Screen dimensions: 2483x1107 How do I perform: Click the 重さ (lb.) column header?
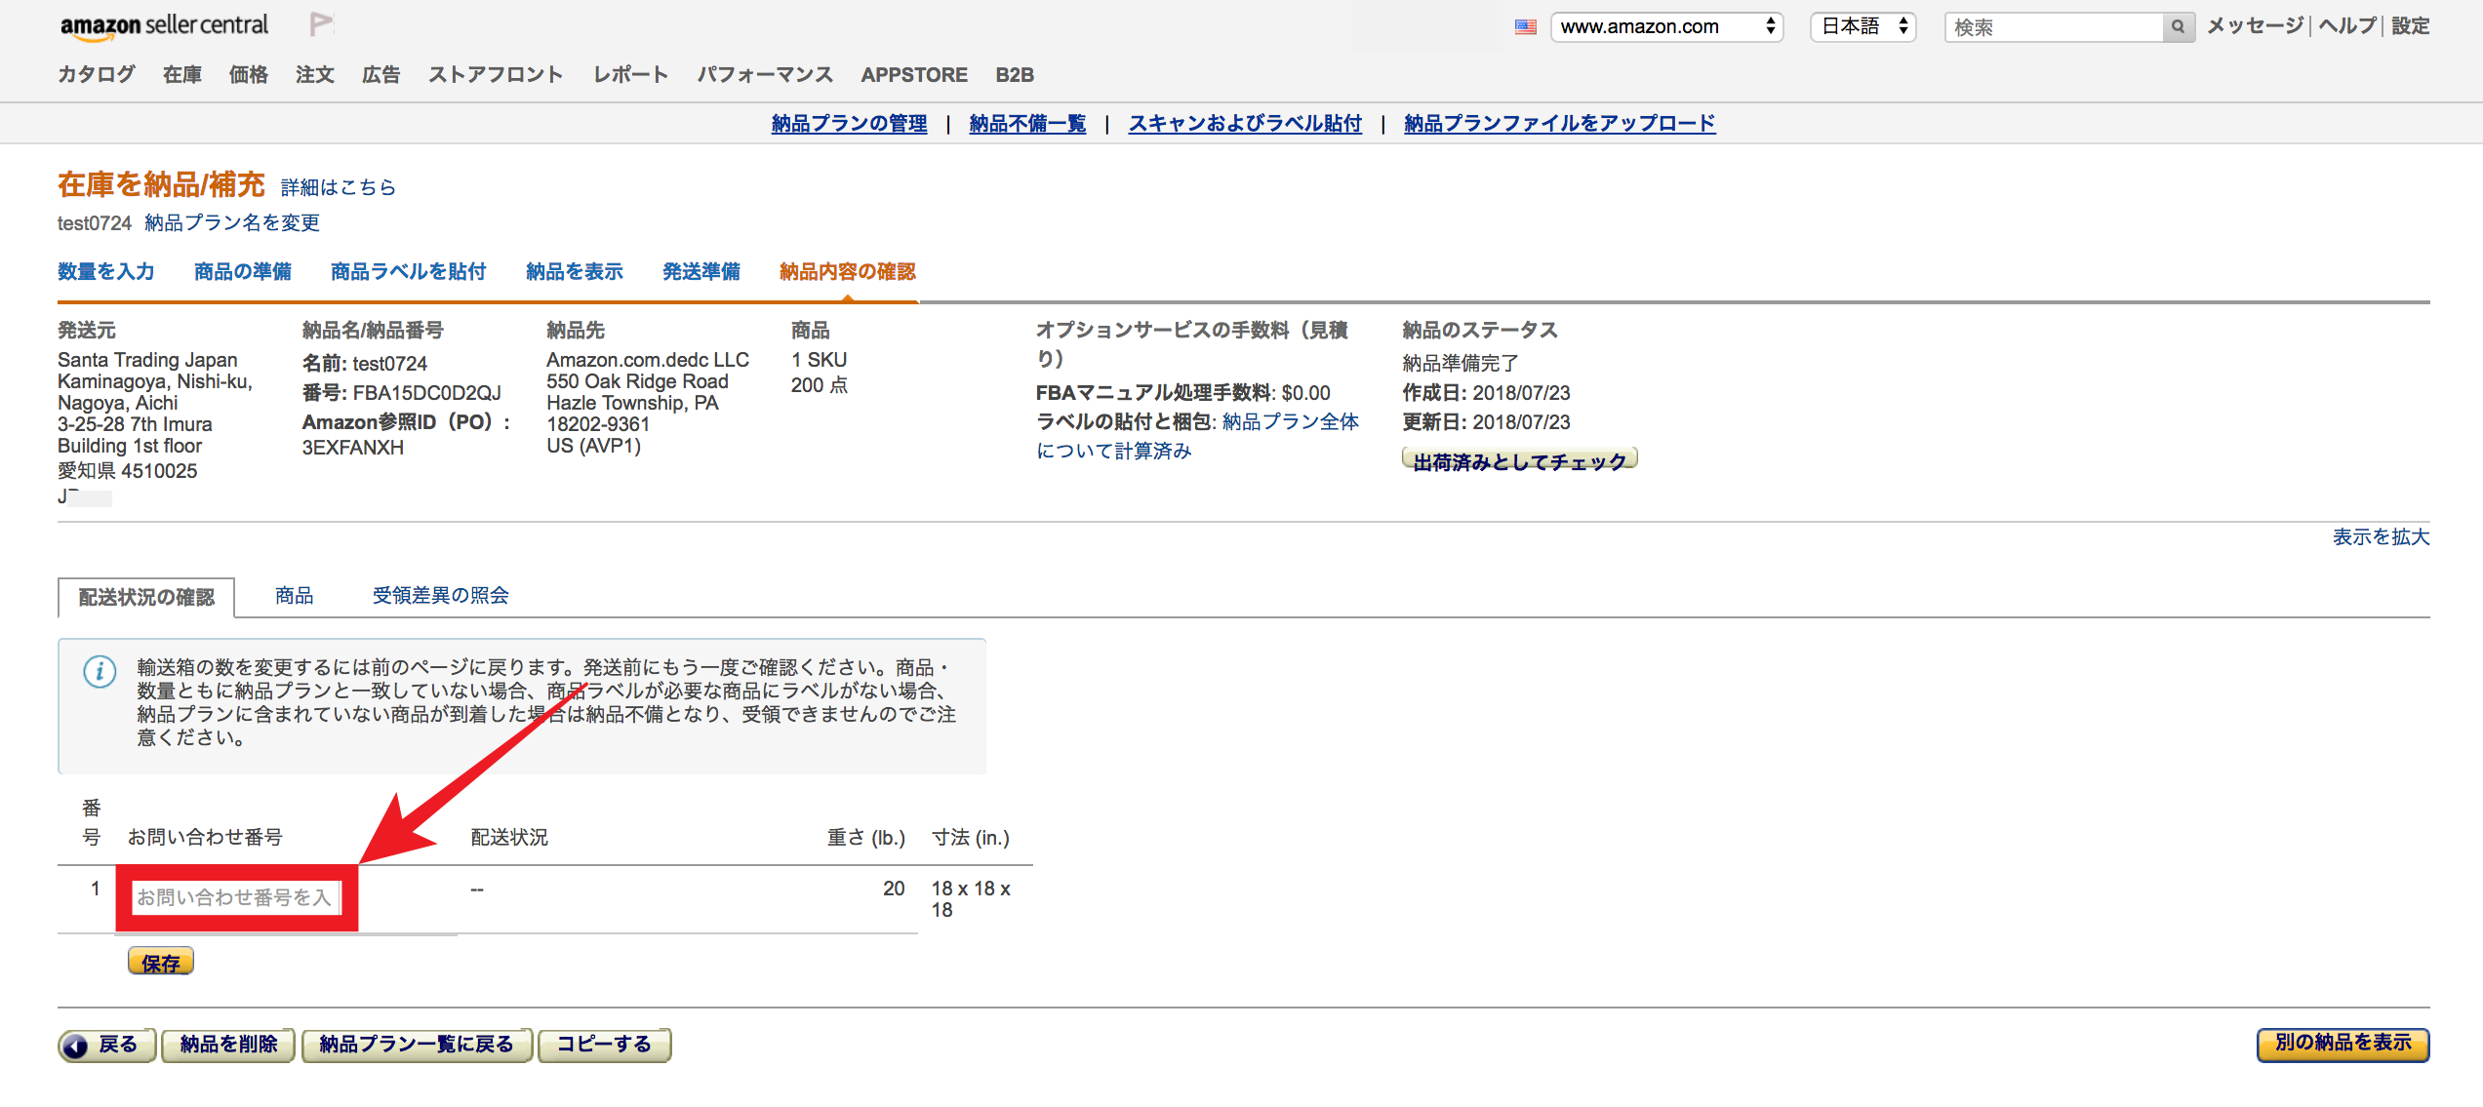(865, 838)
